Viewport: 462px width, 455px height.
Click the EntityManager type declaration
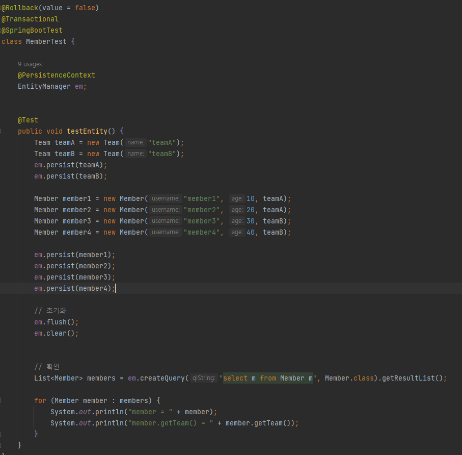pos(44,86)
